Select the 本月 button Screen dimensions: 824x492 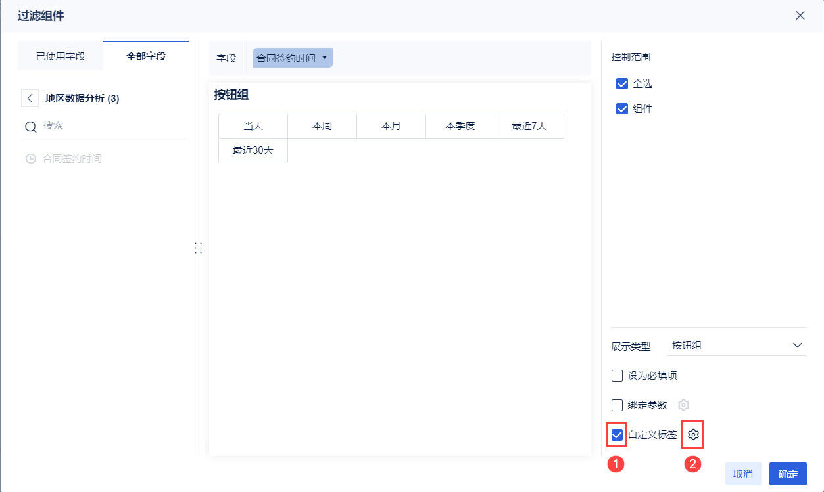pyautogui.click(x=391, y=126)
